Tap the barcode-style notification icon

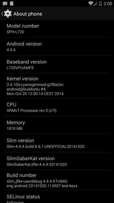(x=12, y=4)
